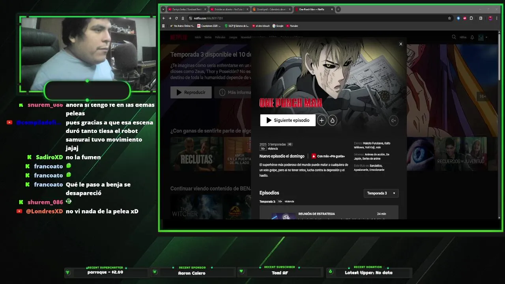This screenshot has height=284, width=505.
Task: Click the Nuevo episodio el domingo text
Action: [x=282, y=156]
